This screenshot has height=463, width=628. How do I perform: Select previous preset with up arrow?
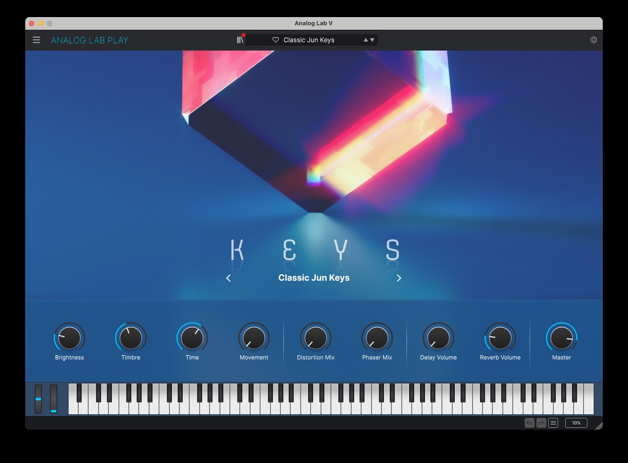(x=366, y=40)
